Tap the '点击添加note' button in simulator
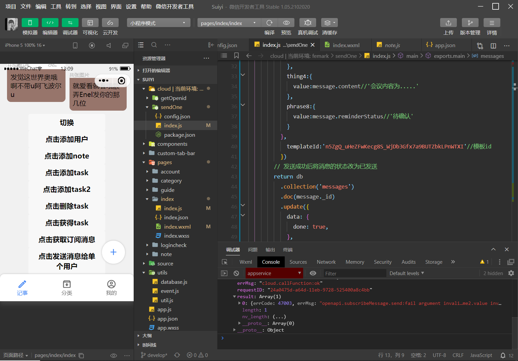The width and height of the screenshot is (518, 361). pos(67,156)
